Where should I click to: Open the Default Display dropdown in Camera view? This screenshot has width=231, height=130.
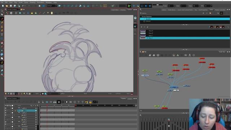(19, 9)
